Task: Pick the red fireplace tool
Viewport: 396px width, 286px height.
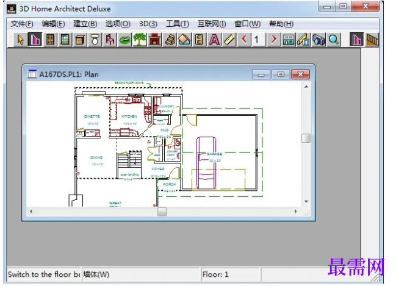Action: (154, 40)
